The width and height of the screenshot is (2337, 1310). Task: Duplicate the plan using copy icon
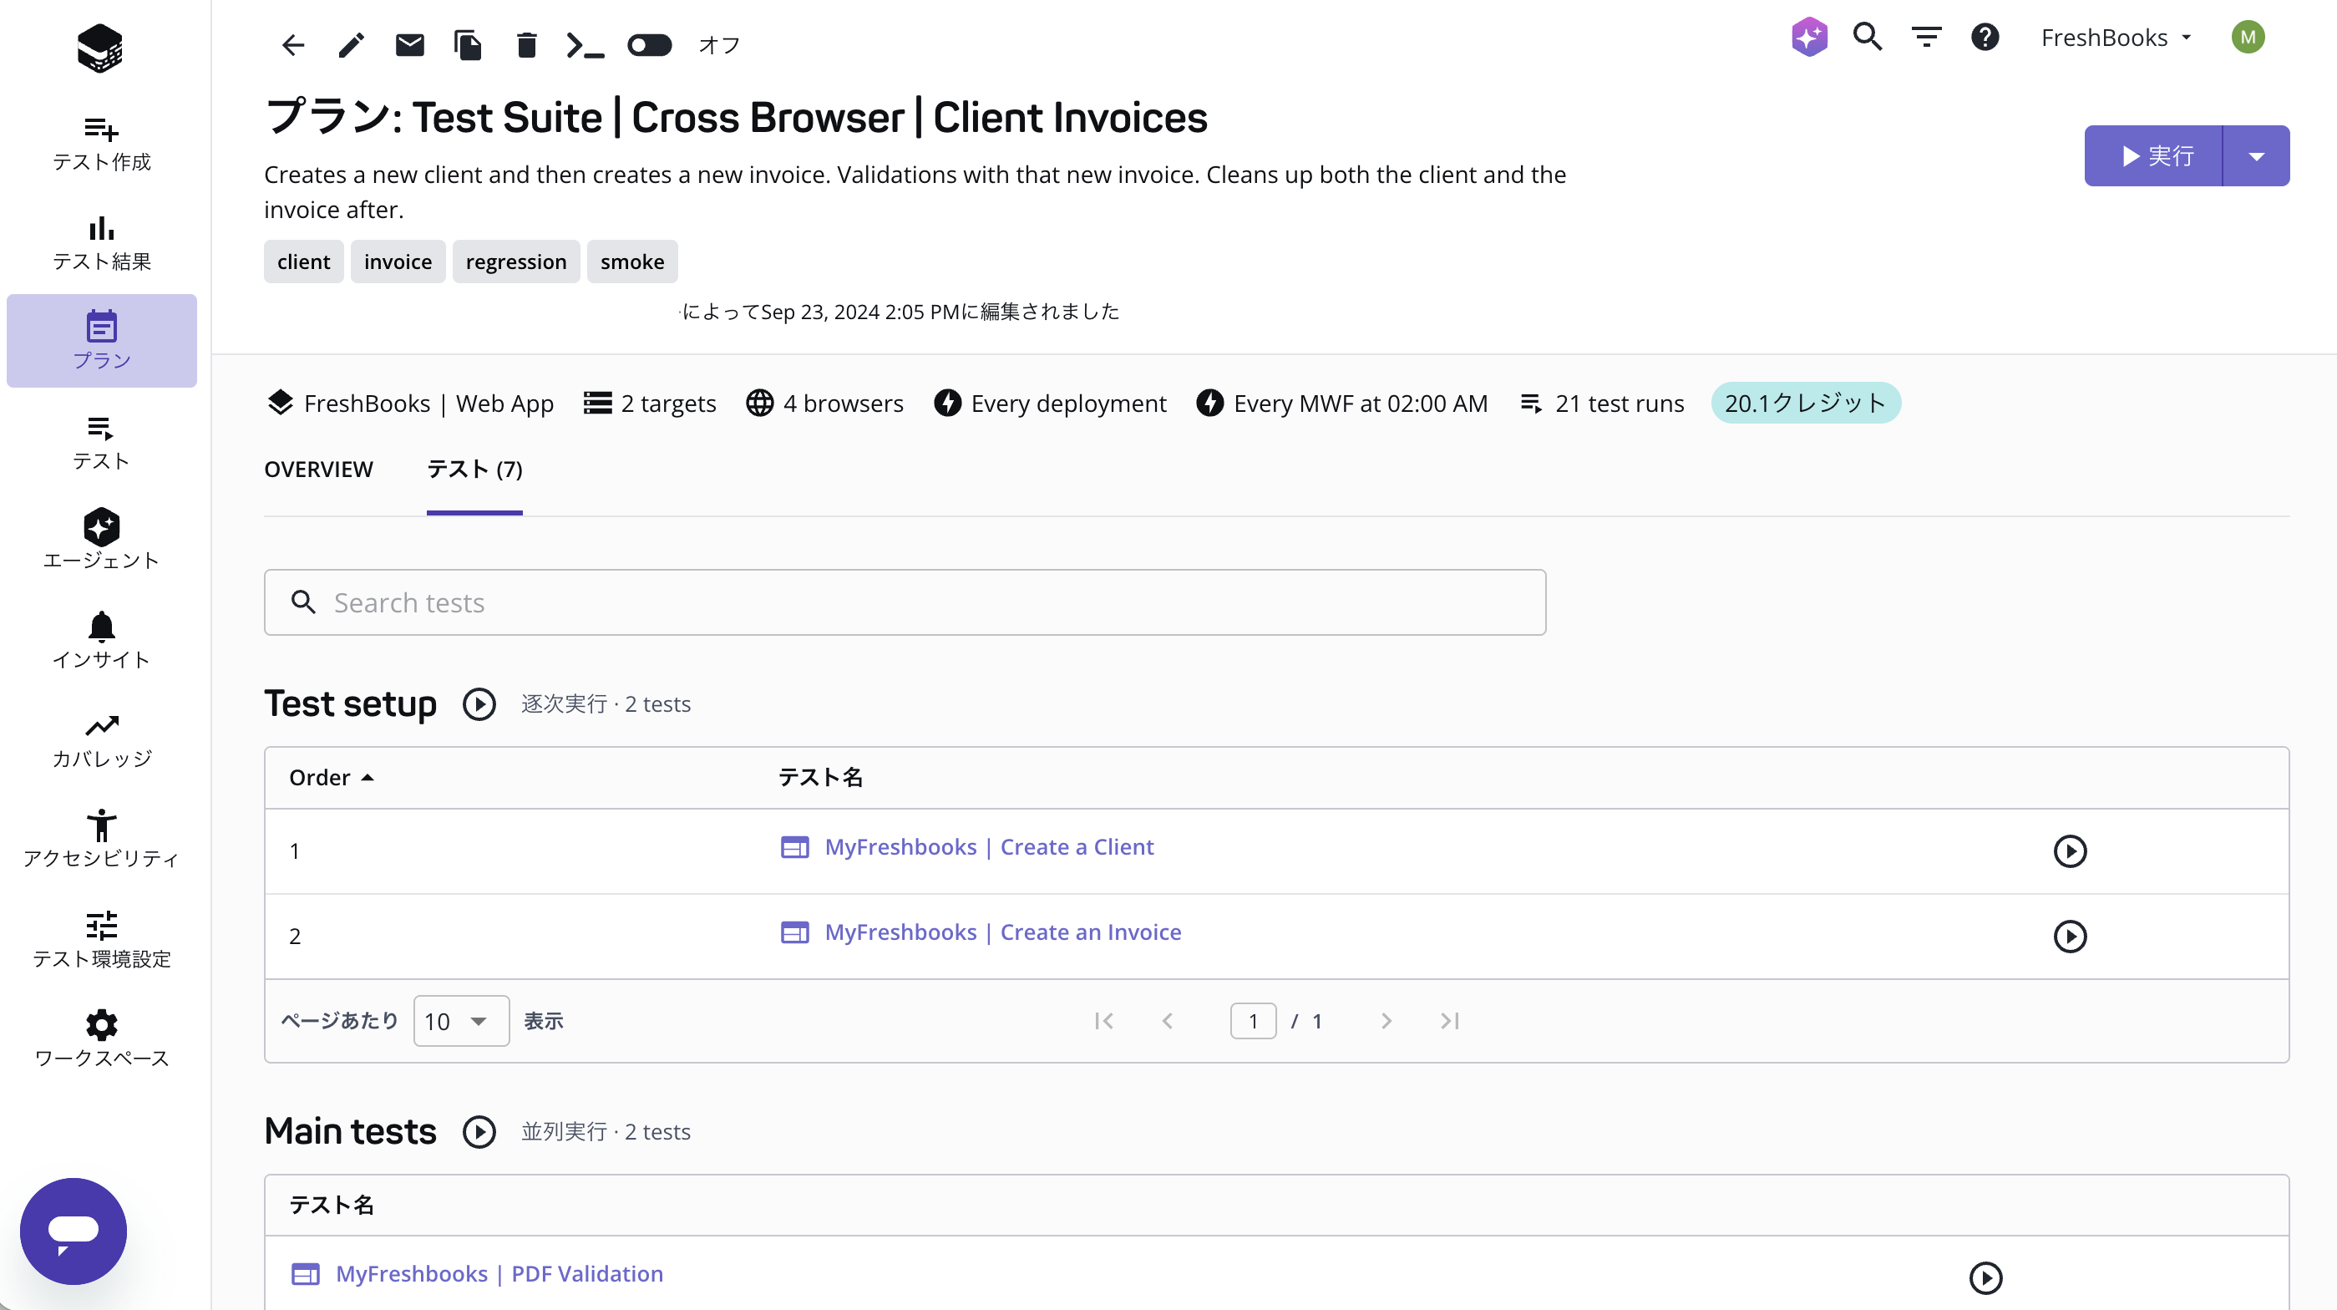468,44
